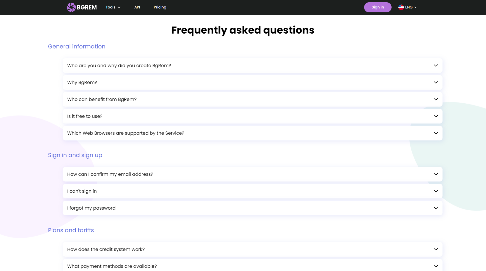Expand 'How does the credit system work?'
Screen dimensions: 486x271
point(106,249)
